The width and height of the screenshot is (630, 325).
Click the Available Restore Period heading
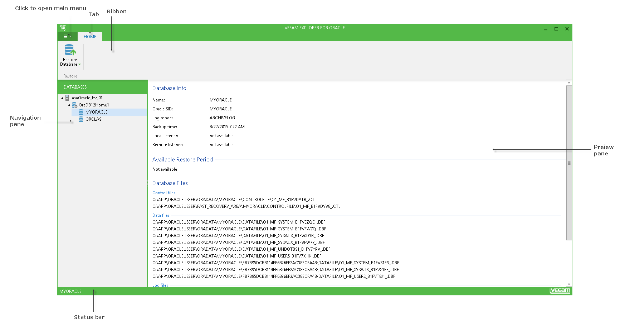(x=182, y=160)
